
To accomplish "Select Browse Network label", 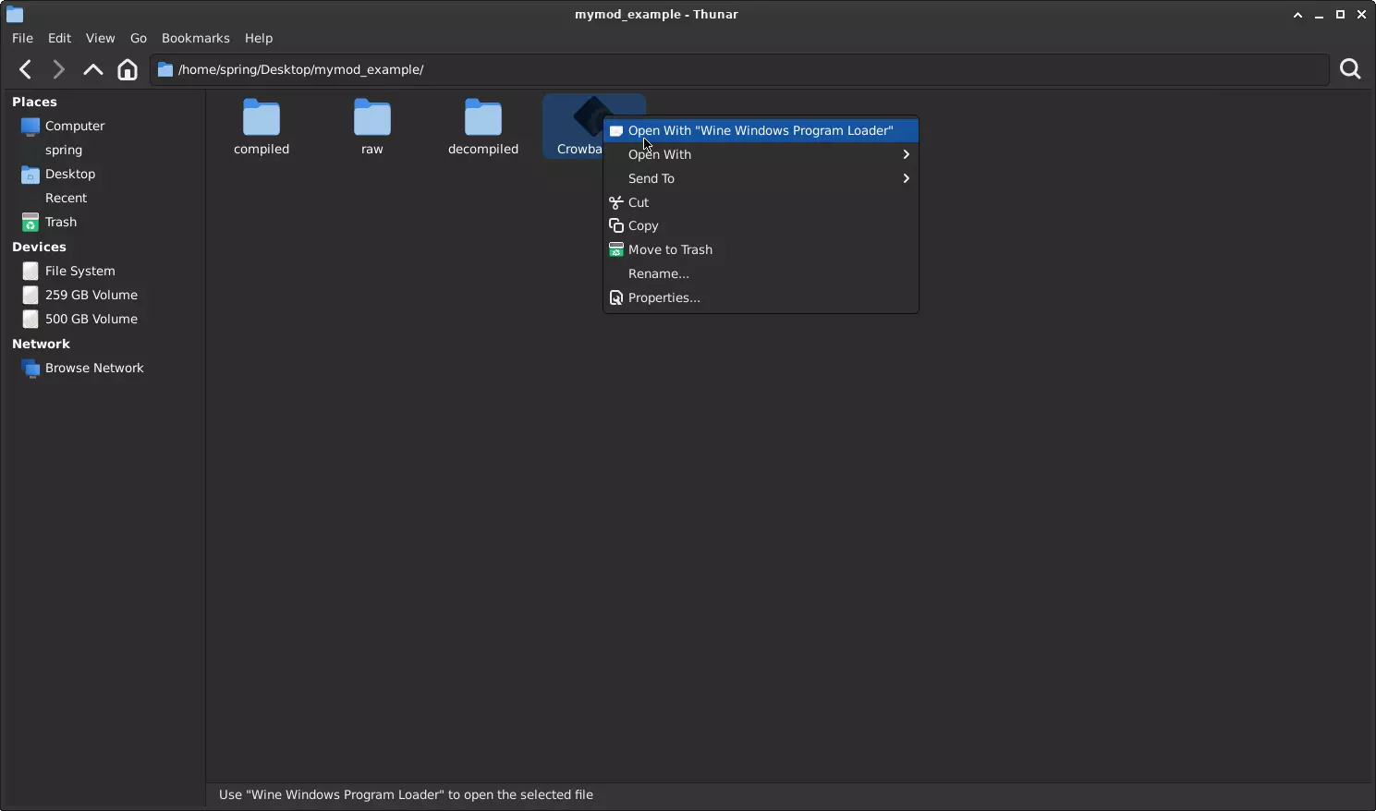I will click(x=94, y=368).
